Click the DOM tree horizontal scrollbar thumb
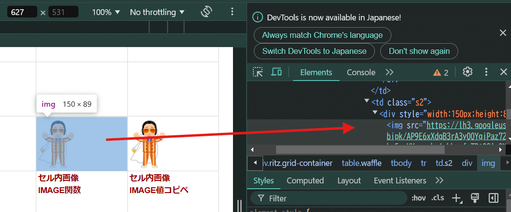This screenshot has height=212, width=511. pos(360,149)
